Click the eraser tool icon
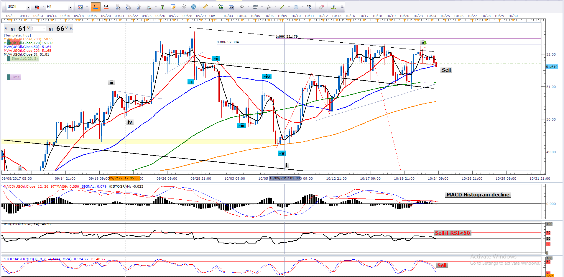Image resolution: width=564 pixels, height=277 pixels. pos(322,7)
